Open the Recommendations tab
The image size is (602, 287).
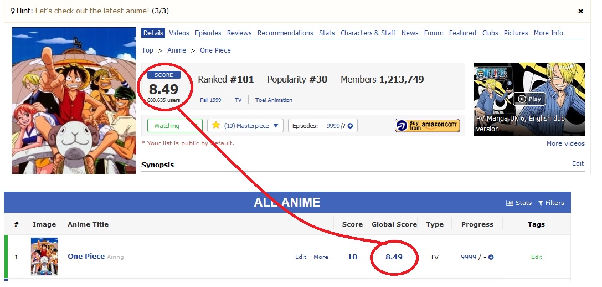(285, 33)
